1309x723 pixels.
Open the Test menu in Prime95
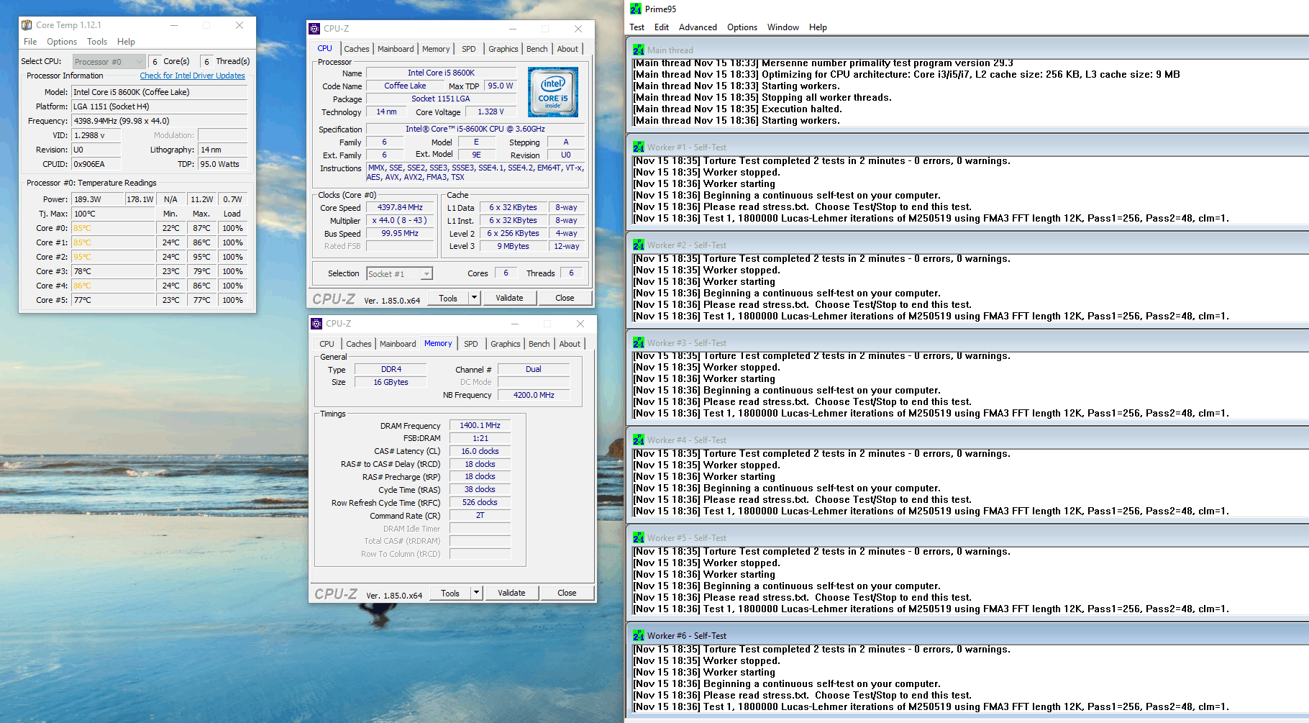[637, 27]
